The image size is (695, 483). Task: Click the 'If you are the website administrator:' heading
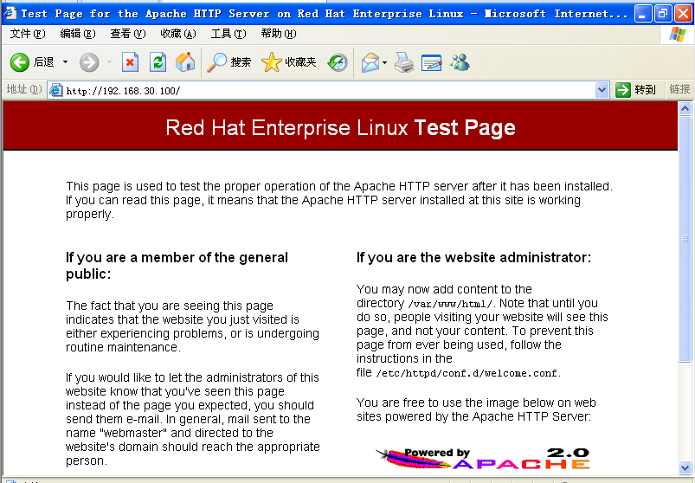coord(473,257)
